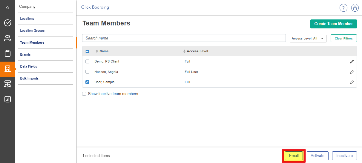
Task: Open the org chart icon in sidebar
Action: tap(7, 84)
